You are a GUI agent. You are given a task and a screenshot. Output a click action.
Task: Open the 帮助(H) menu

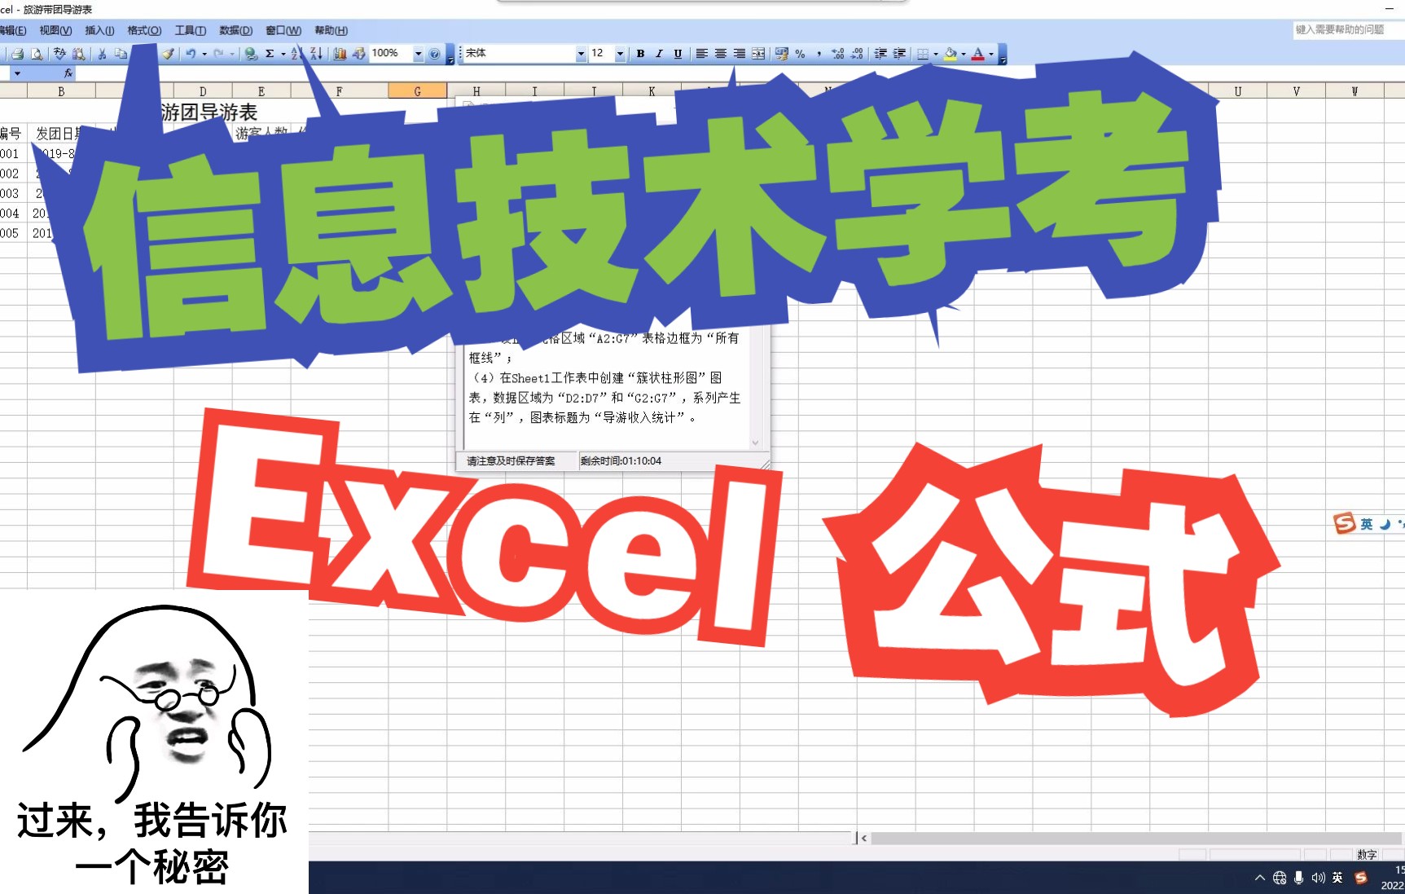click(331, 31)
